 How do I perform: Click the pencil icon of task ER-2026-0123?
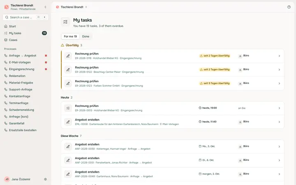click(68, 83)
